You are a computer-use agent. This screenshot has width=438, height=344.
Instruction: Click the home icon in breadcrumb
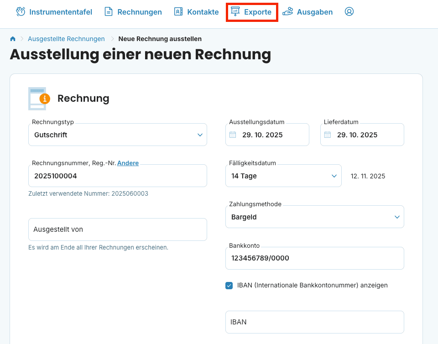(x=13, y=39)
